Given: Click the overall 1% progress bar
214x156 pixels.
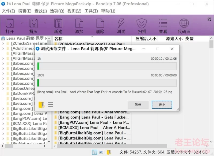Looking at the screenshot, I should pyautogui.click(x=107, y=66).
